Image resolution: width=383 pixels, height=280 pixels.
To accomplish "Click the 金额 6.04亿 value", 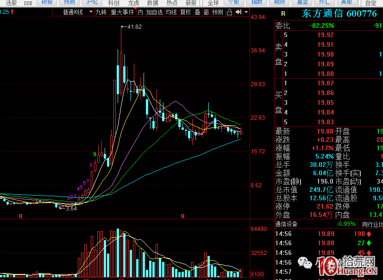I will 323,173.
